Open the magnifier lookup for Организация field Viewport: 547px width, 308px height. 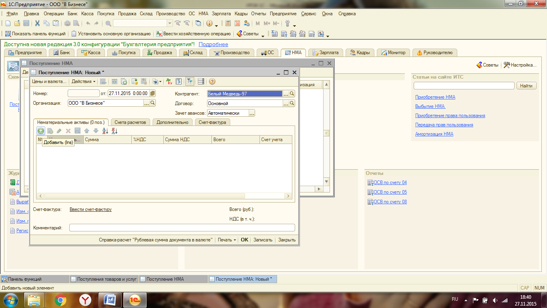coord(153,103)
